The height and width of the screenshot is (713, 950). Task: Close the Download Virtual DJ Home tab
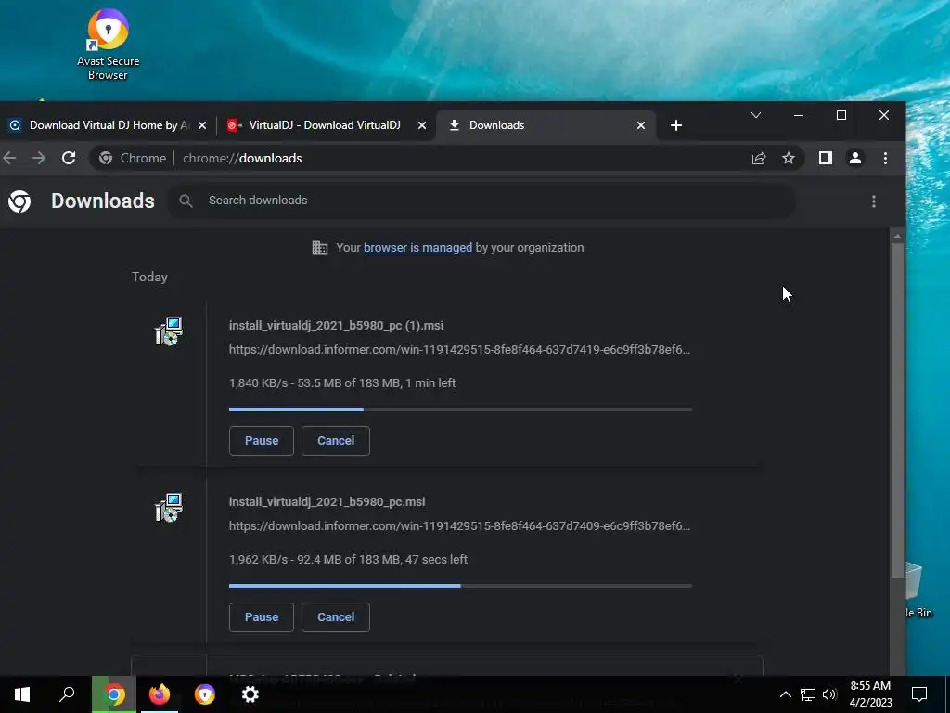[x=202, y=125]
